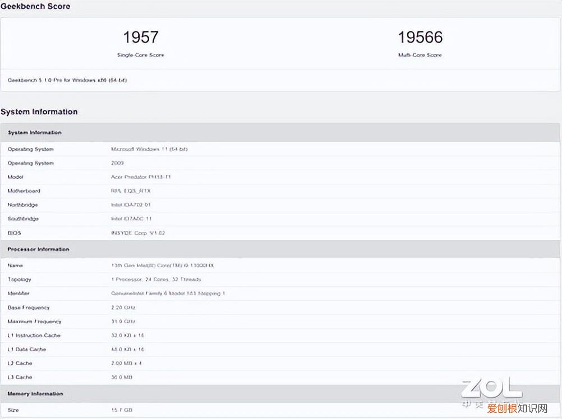562x419 pixels.
Task: Select the Geekbench Score heading
Action: click(35, 6)
